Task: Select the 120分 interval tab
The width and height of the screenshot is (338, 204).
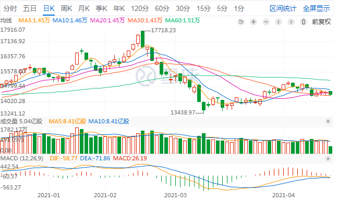Action: click(x=140, y=8)
